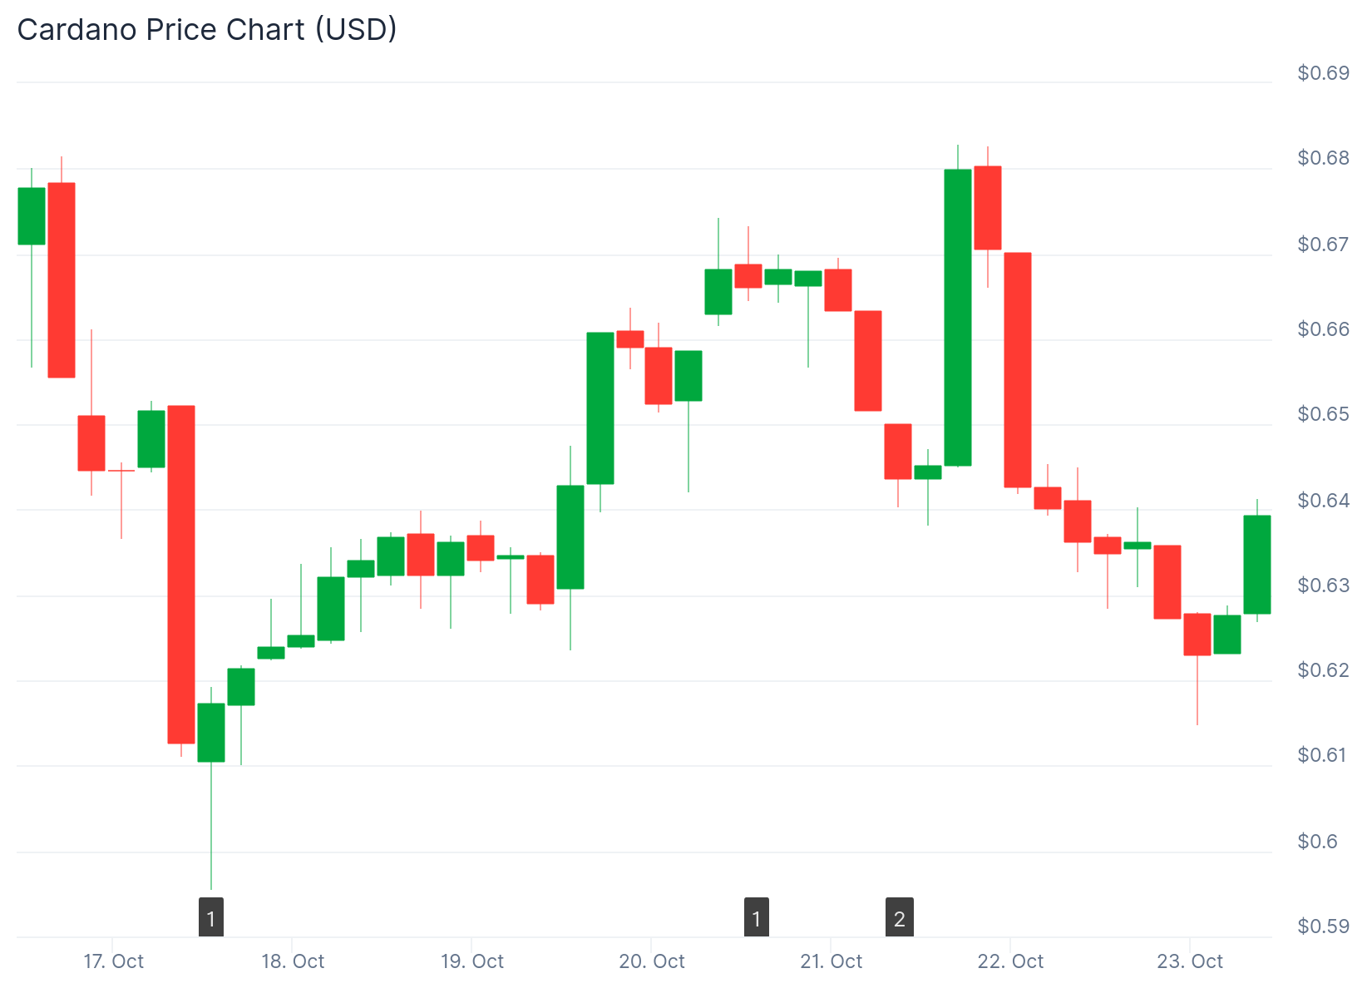Click the 17. Oct date label
Screen dimensions: 1367x998
[113, 961]
